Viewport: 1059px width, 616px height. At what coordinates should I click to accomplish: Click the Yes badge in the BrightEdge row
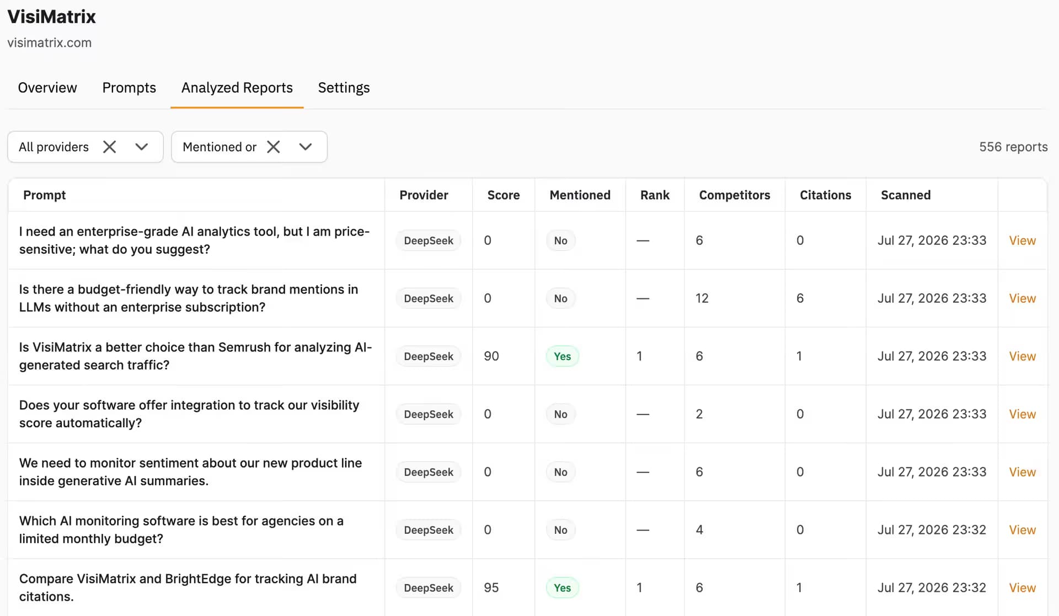click(x=563, y=588)
